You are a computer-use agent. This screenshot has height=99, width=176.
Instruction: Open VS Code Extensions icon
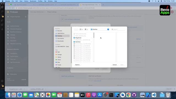pos(2,25)
